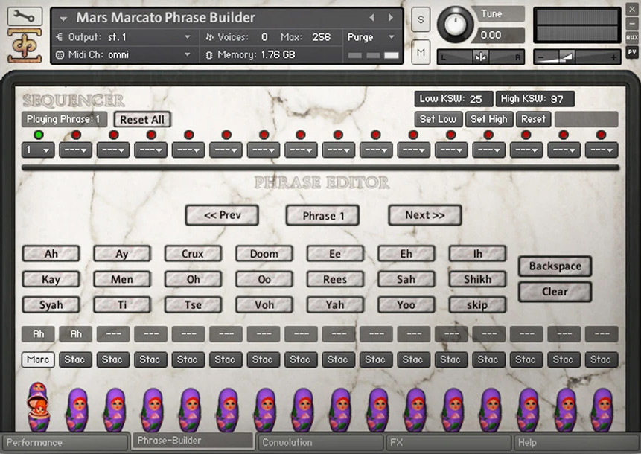
Task: Solo the instrument with the S button
Action: point(421,19)
